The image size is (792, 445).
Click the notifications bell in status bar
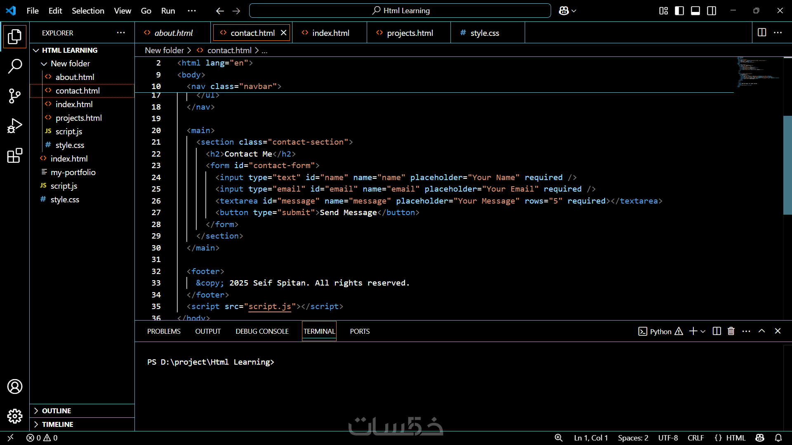(x=778, y=438)
